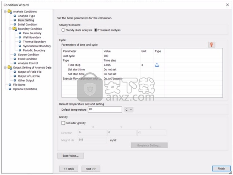Click the bullet icon beside Symmetrical Boundary

coord(20,46)
